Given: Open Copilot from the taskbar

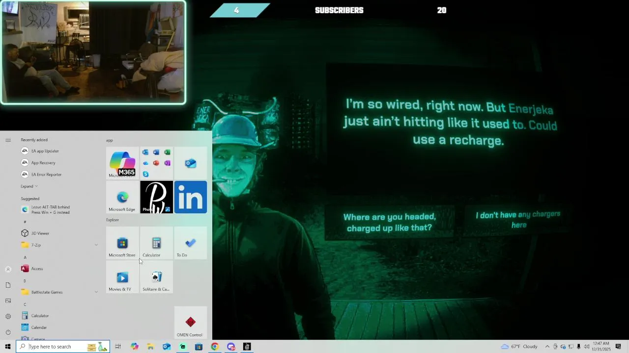Looking at the screenshot, I should pyautogui.click(x=135, y=347).
